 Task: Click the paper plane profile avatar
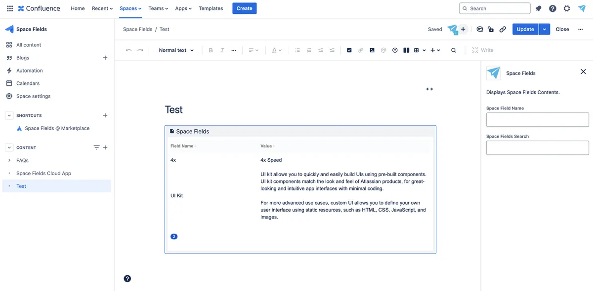582,8
